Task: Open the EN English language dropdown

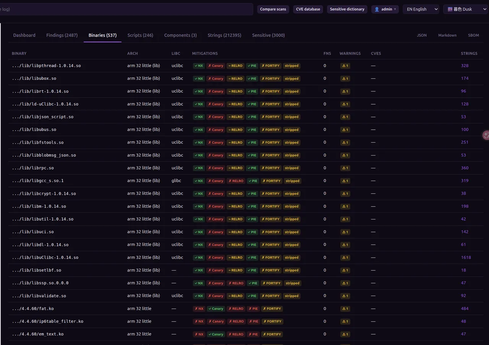Action: 421,9
